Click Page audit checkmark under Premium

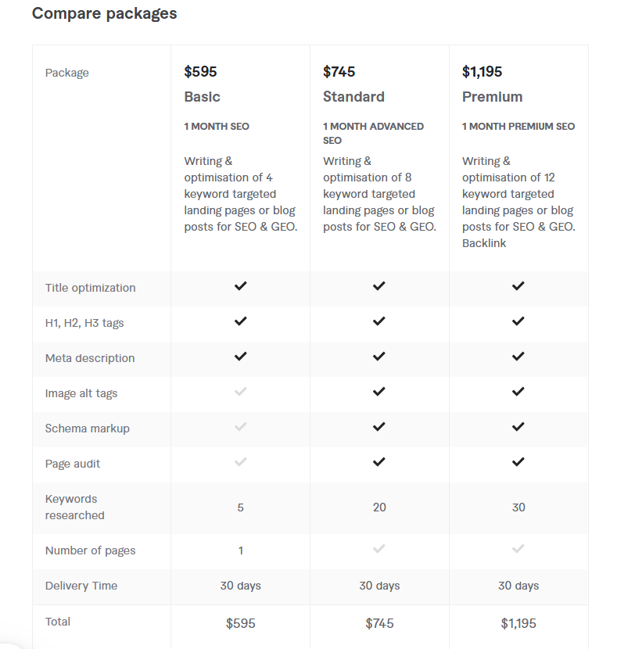point(518,462)
